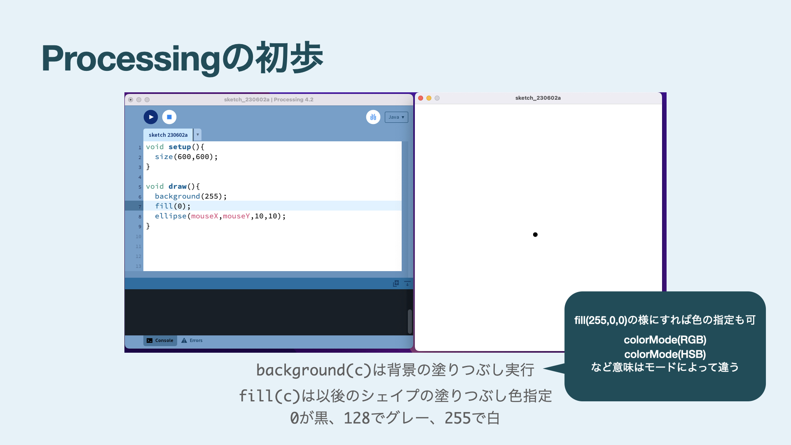Open the Java mode dropdown

396,117
